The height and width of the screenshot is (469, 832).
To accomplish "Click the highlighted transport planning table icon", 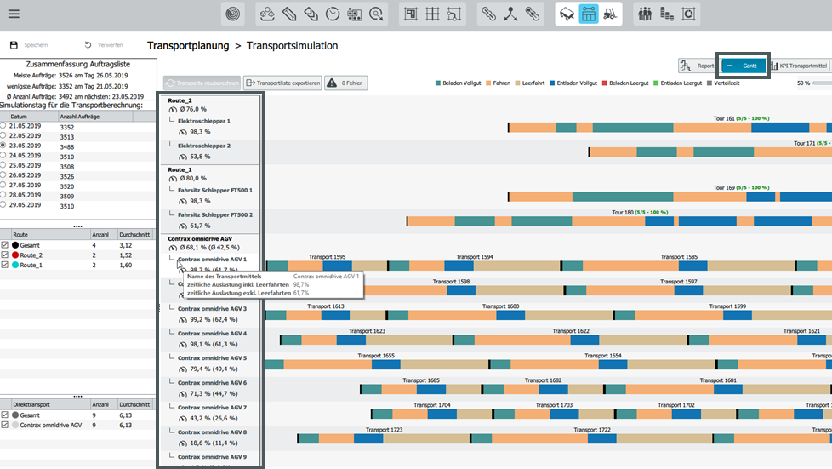I will pyautogui.click(x=589, y=14).
